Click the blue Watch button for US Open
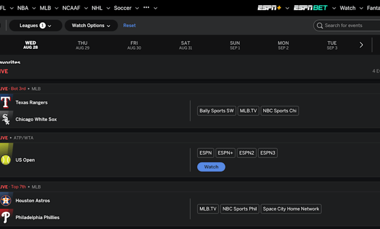The height and width of the screenshot is (229, 380). 211,167
